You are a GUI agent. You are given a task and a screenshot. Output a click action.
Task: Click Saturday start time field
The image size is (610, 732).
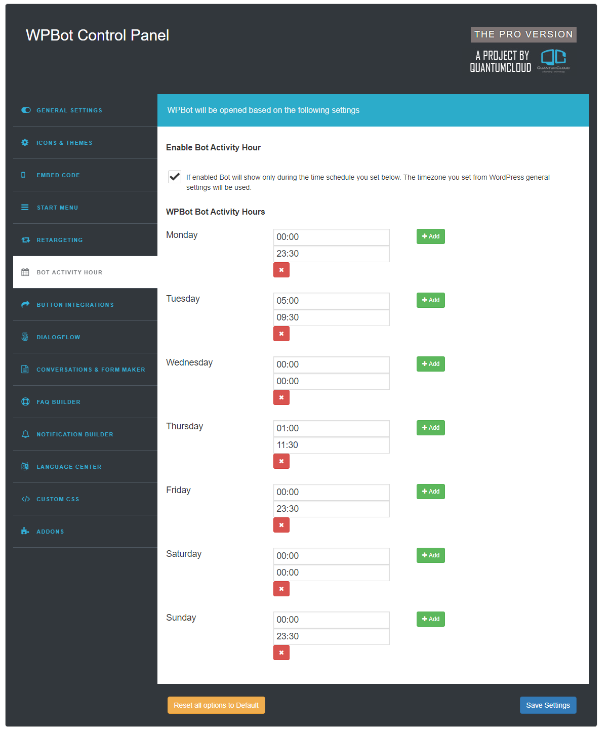(332, 556)
